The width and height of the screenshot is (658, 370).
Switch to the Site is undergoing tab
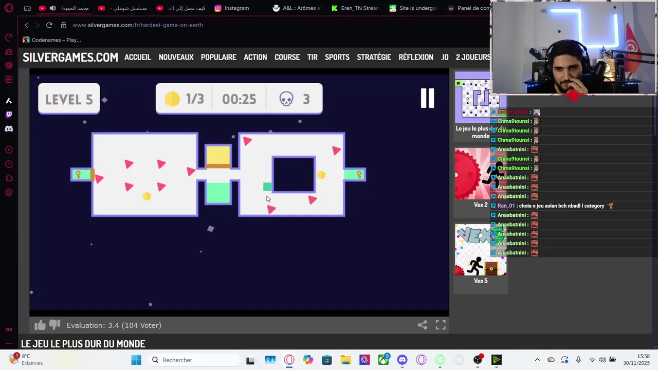[x=413, y=8]
